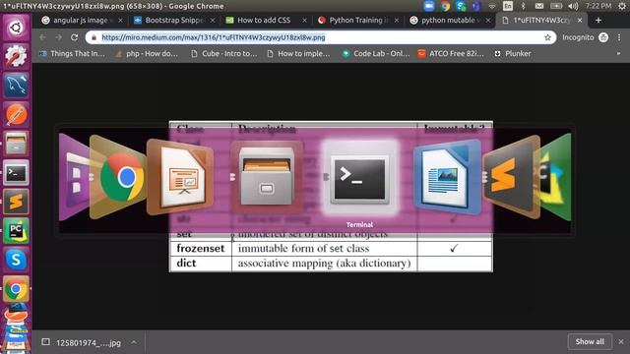
Task: Close the 'How to add CSS' tab
Action: click(x=304, y=20)
